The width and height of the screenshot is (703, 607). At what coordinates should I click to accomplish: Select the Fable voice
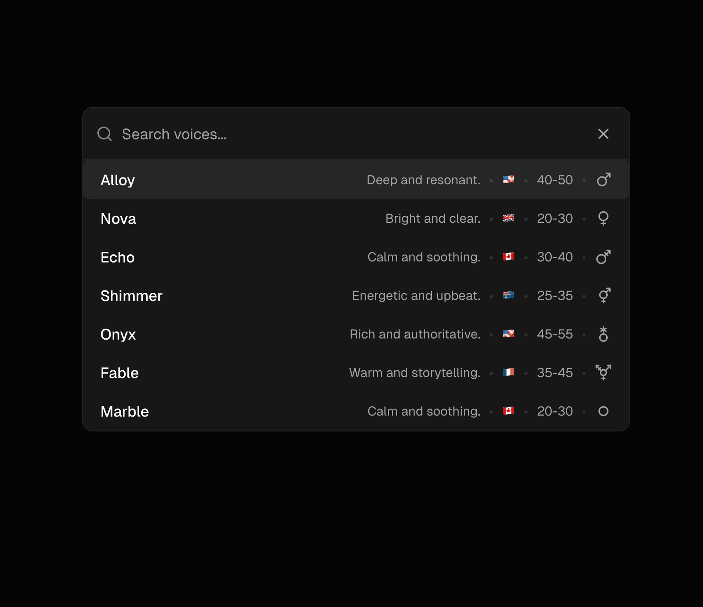[x=119, y=373]
